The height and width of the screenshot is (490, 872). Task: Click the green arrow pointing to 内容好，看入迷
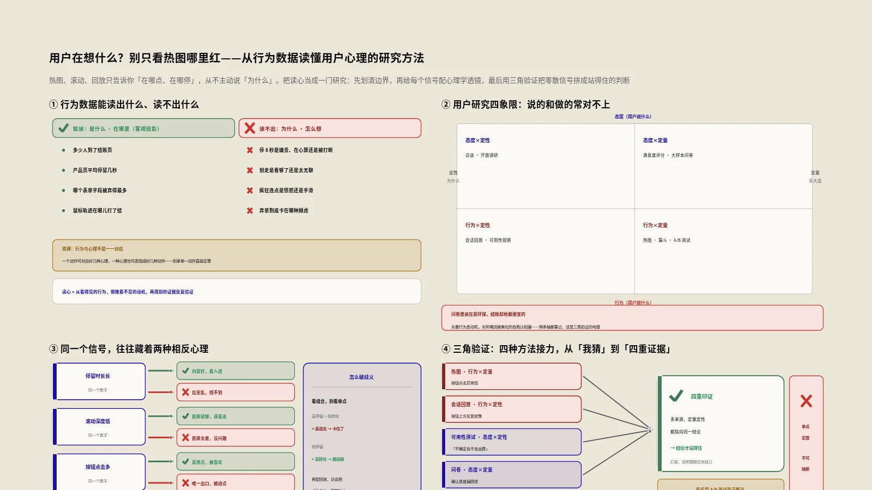[x=160, y=371]
